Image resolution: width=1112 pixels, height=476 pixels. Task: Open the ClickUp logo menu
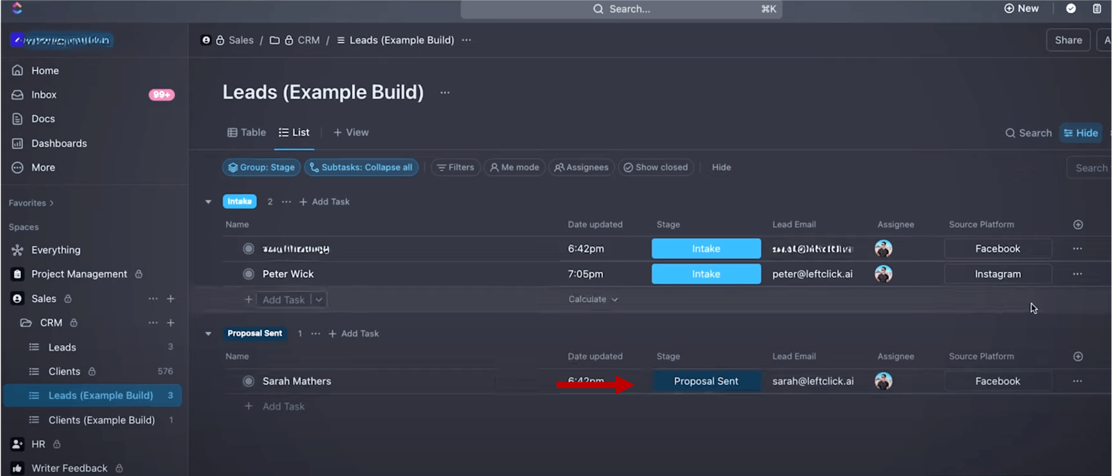pyautogui.click(x=17, y=8)
